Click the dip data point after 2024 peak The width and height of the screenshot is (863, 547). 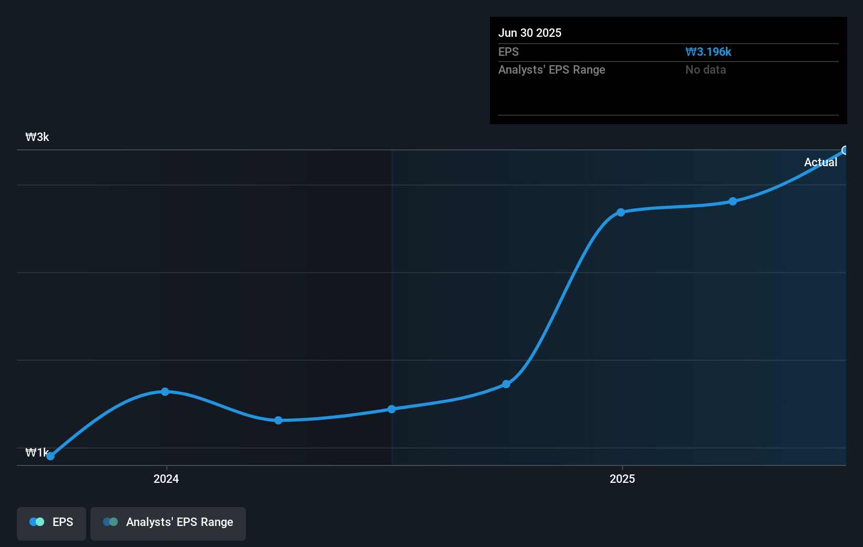278,420
